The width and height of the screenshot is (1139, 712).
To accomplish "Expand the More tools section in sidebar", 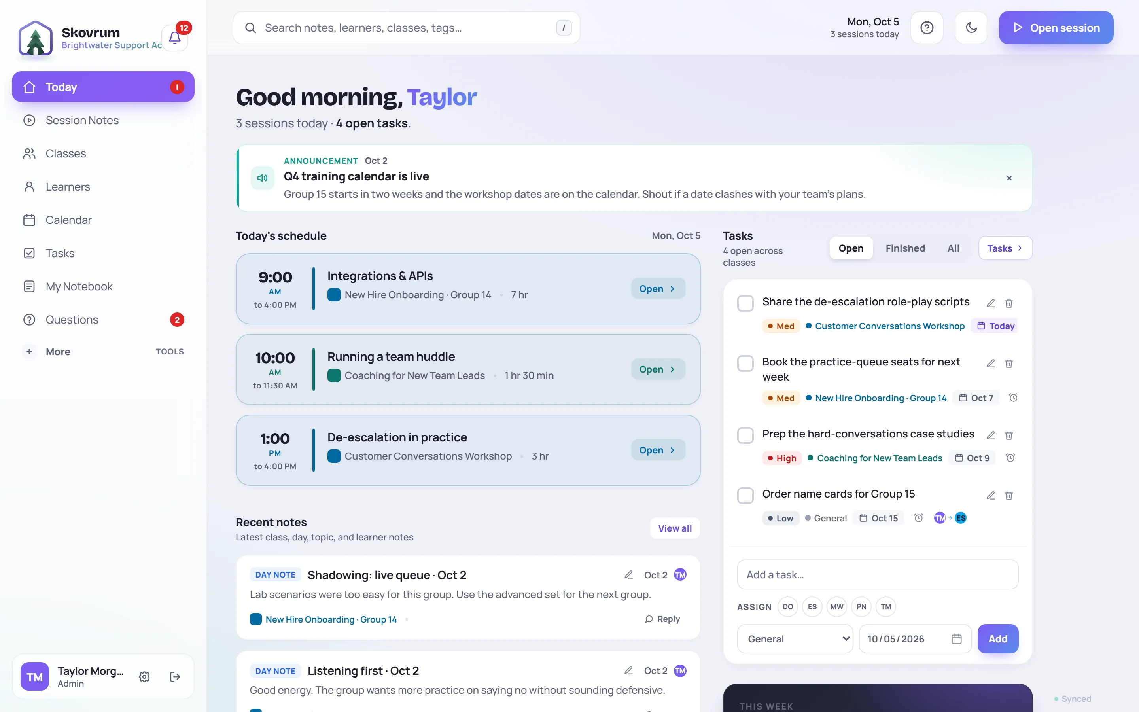I will coord(103,352).
